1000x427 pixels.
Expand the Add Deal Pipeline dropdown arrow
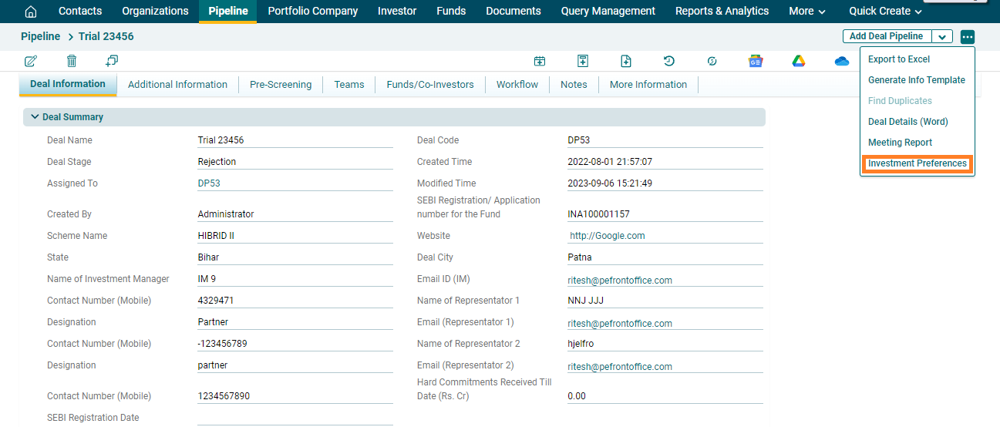(942, 37)
